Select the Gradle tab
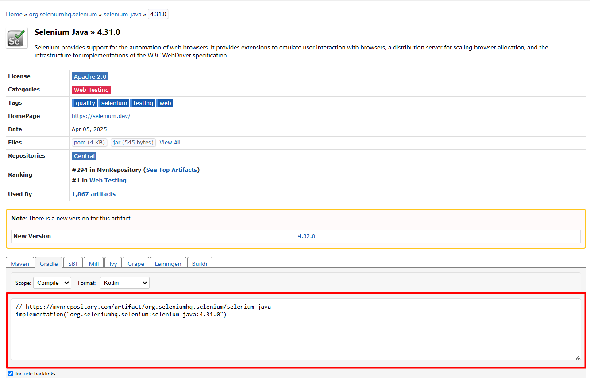Image resolution: width=590 pixels, height=383 pixels. [x=49, y=263]
